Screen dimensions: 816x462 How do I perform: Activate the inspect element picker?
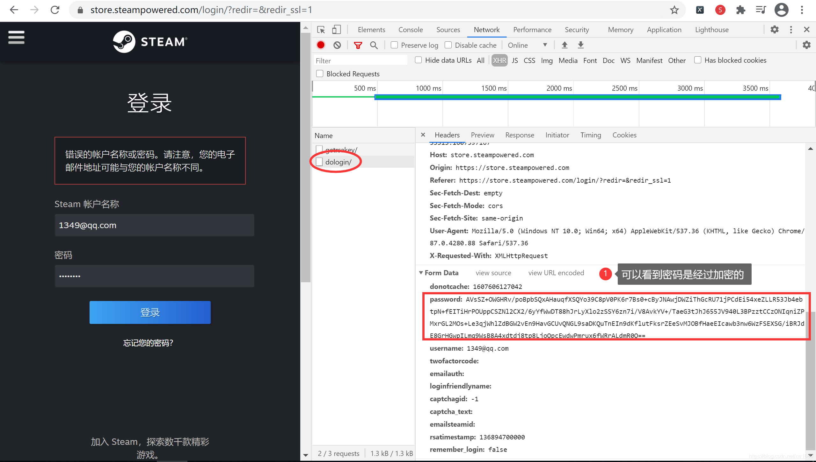(321, 30)
